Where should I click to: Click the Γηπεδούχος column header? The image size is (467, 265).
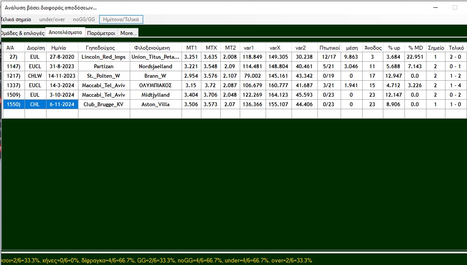tap(104, 47)
